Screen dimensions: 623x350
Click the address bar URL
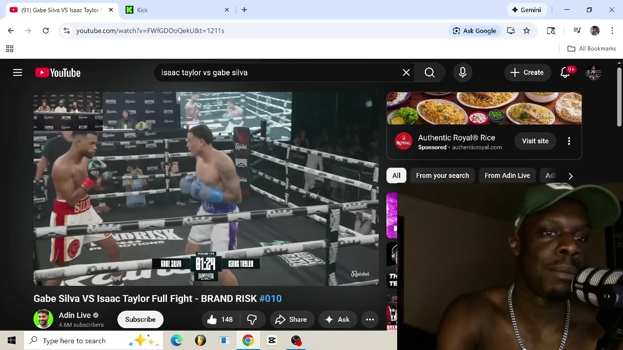(150, 31)
